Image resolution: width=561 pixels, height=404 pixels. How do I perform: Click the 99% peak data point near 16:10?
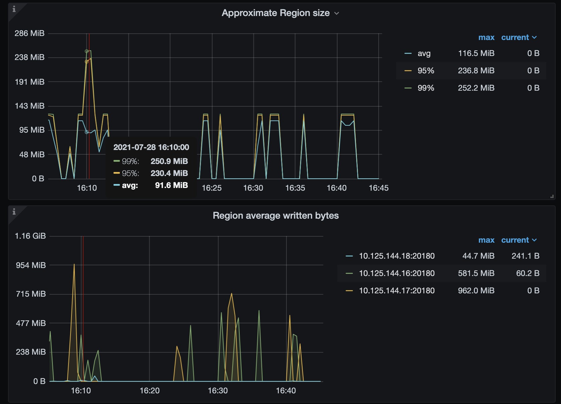pyautogui.click(x=87, y=51)
